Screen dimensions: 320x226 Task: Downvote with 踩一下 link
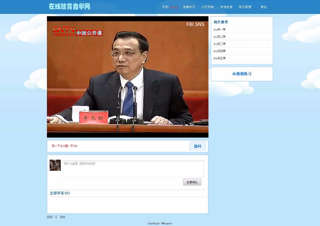click(71, 146)
